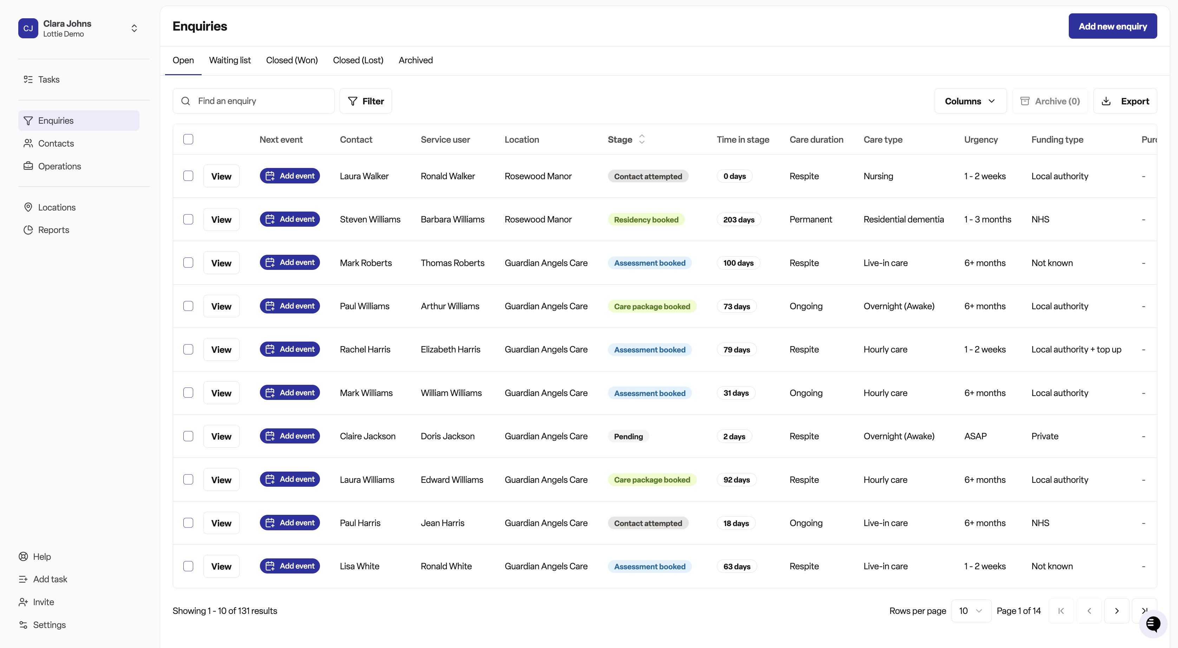Tick the Rachel Harris enquiry checkbox
Viewport: 1178px width, 648px height.
coord(188,349)
